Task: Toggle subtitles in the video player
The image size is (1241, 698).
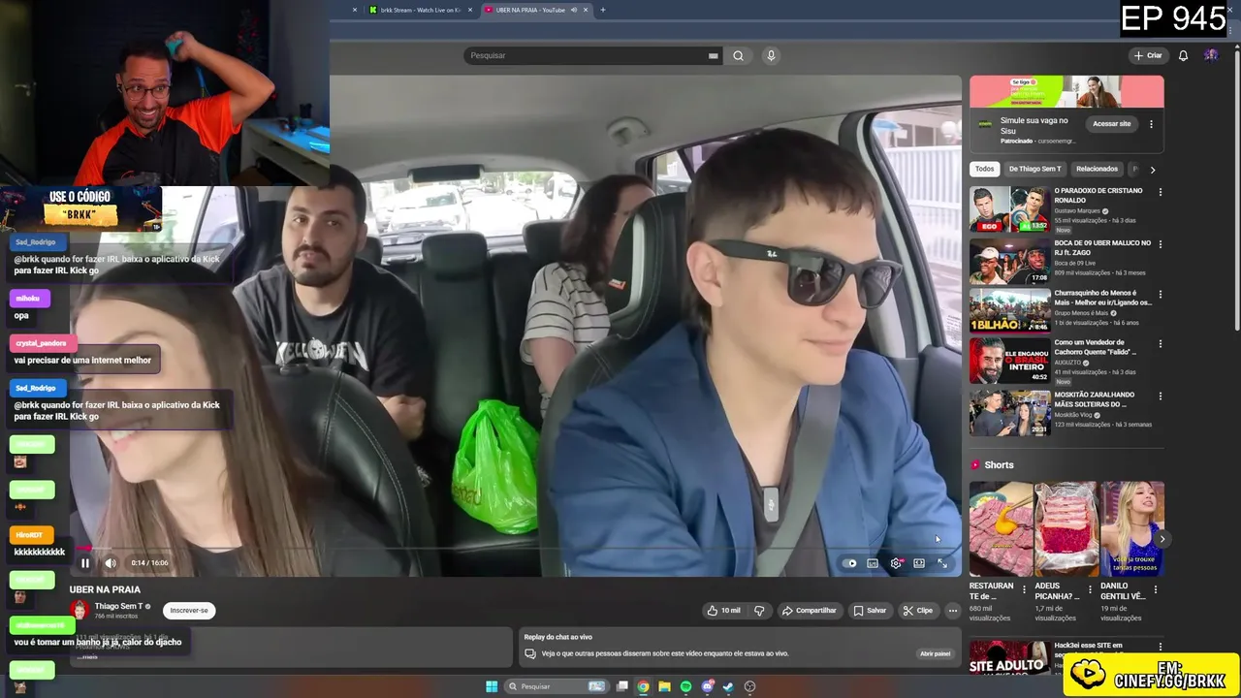Action: (x=873, y=563)
